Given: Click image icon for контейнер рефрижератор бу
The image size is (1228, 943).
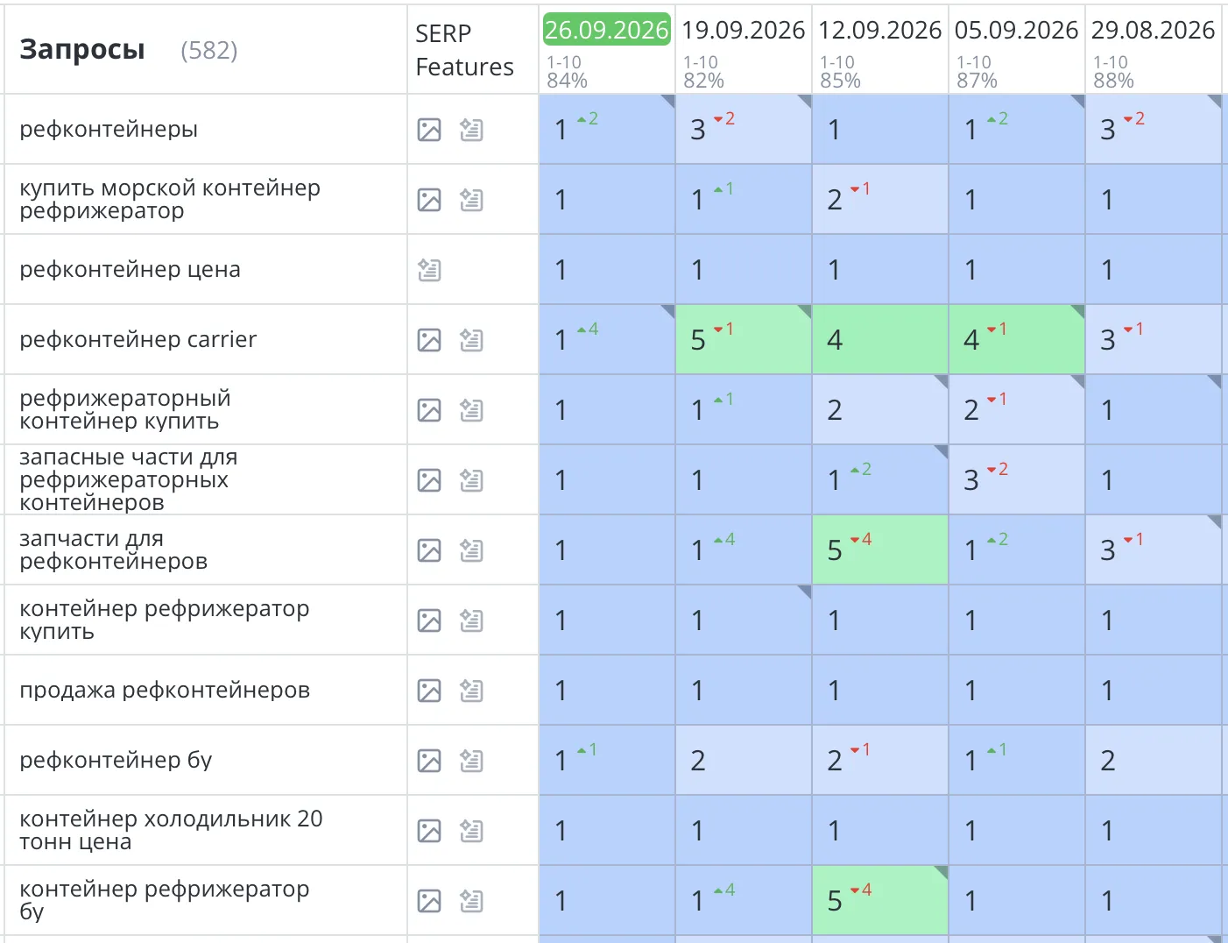Looking at the screenshot, I should [429, 901].
